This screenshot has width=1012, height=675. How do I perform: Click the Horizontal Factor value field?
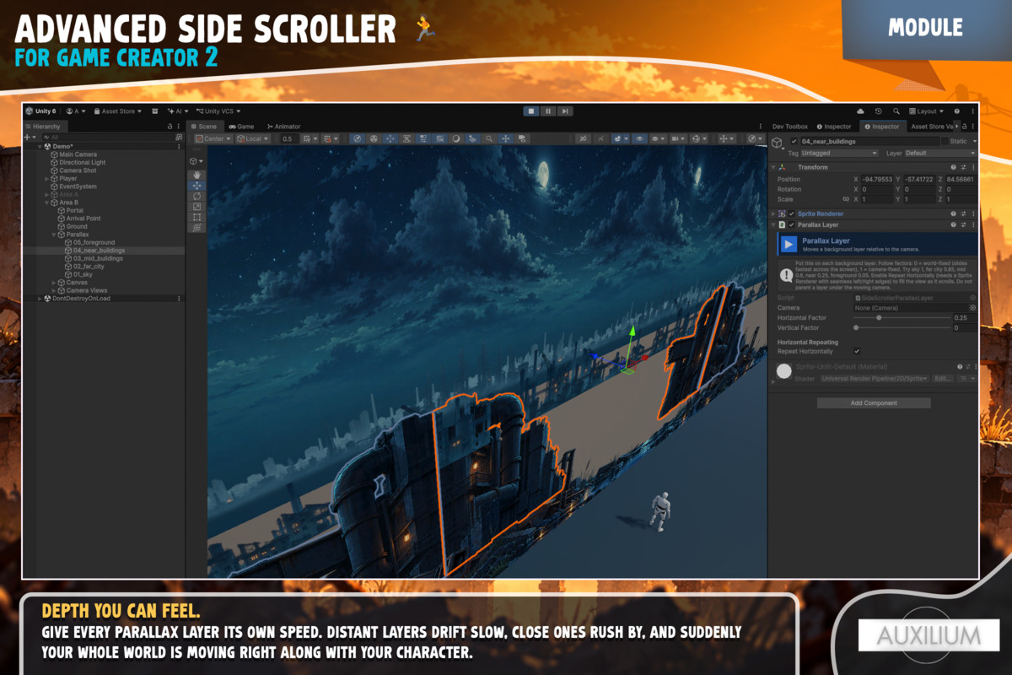pyautogui.click(x=964, y=318)
